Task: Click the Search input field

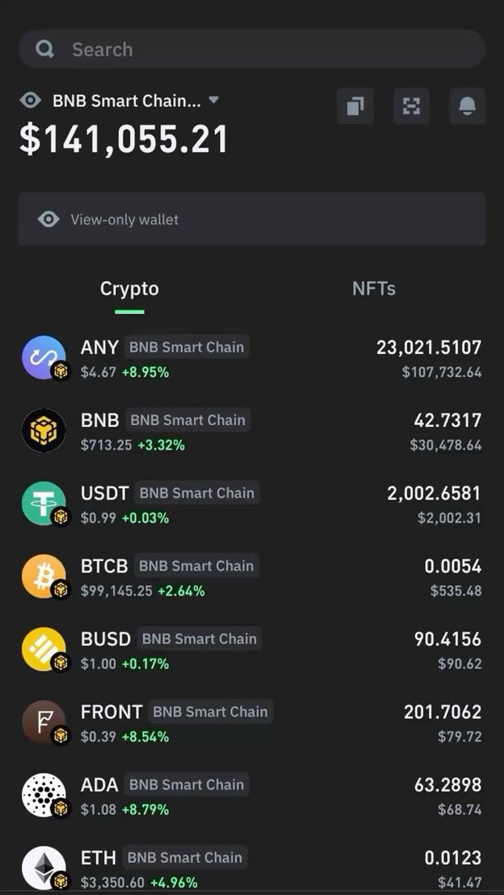Action: [252, 49]
